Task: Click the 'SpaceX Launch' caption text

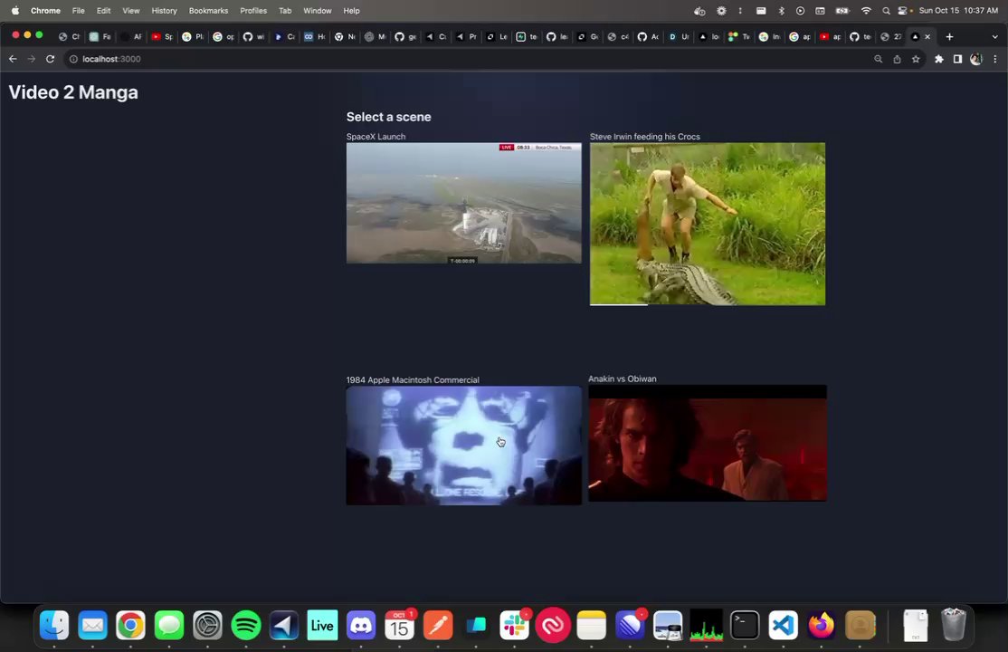Action: click(x=376, y=137)
